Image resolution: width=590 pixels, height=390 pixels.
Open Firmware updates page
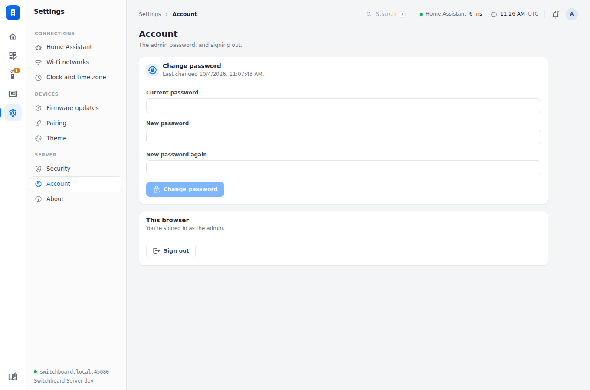[x=76, y=108]
